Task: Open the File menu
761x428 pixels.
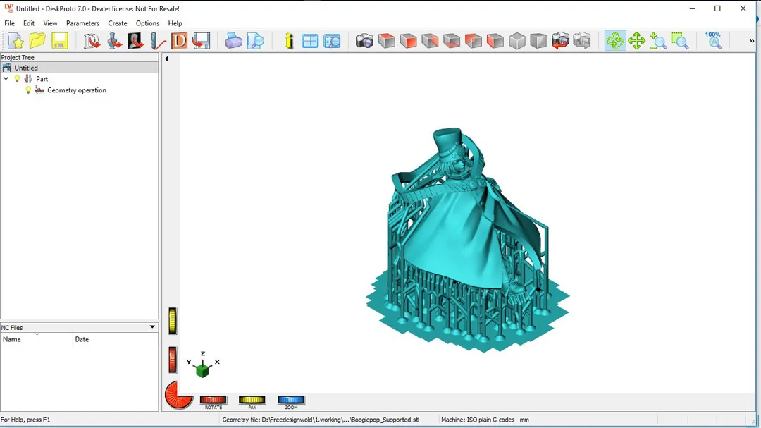Action: pyautogui.click(x=9, y=23)
